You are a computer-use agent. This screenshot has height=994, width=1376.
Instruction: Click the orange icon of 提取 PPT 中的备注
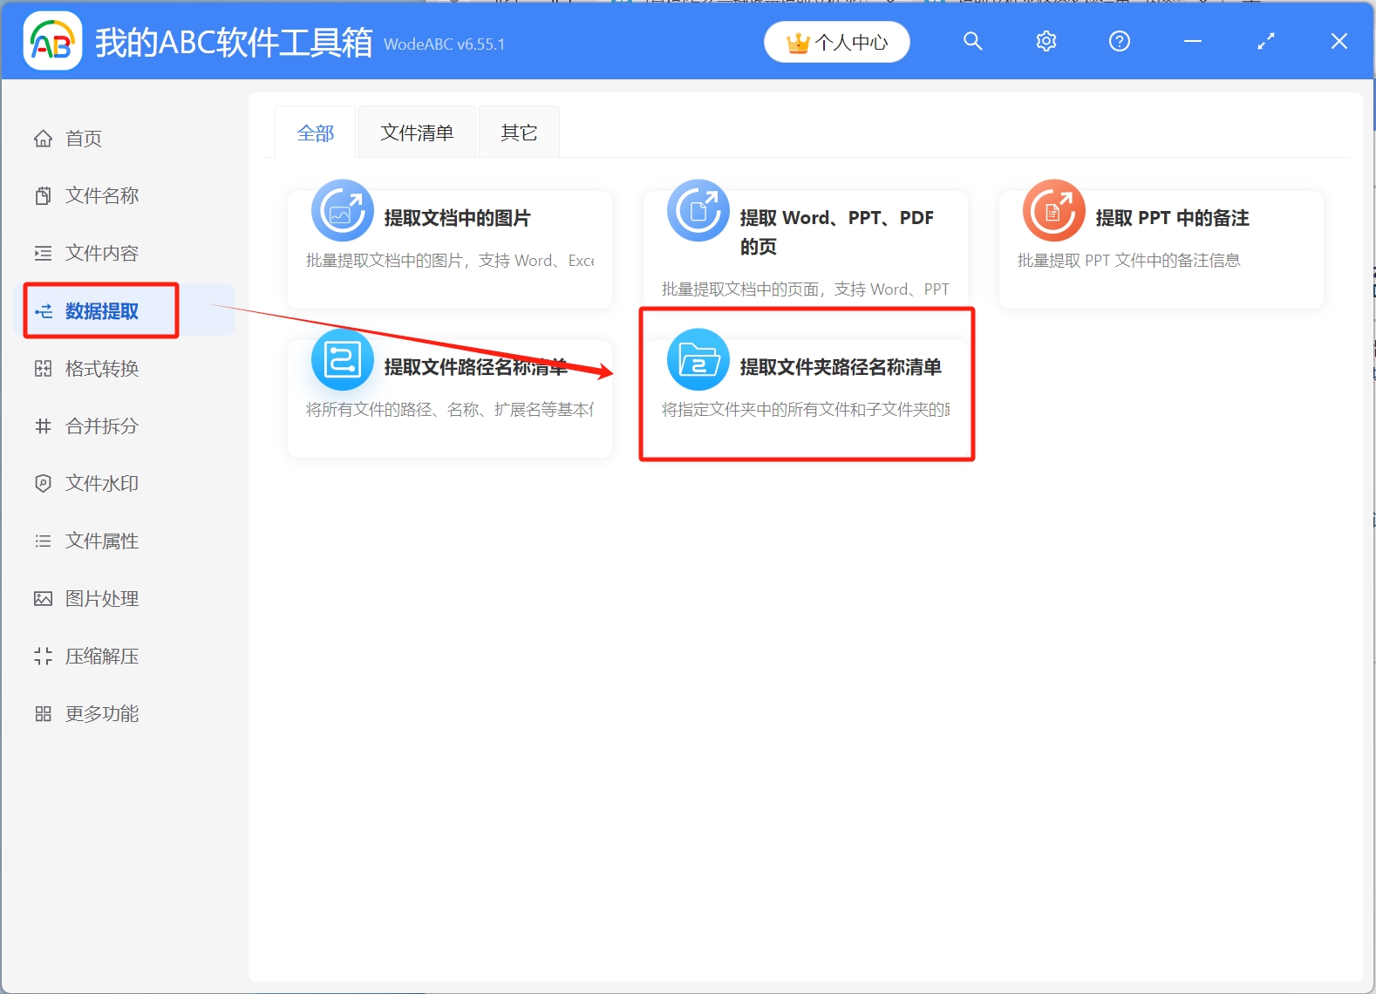[x=1054, y=210]
